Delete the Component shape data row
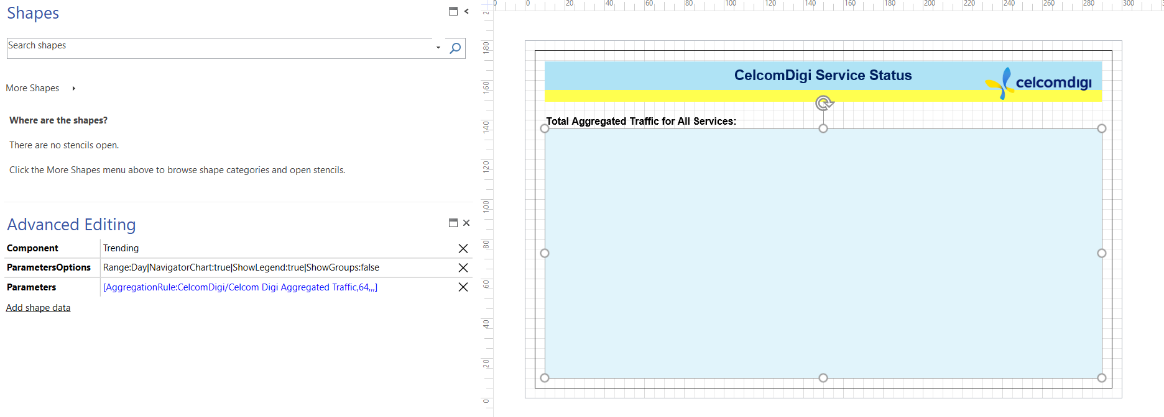The width and height of the screenshot is (1164, 417). [x=463, y=248]
